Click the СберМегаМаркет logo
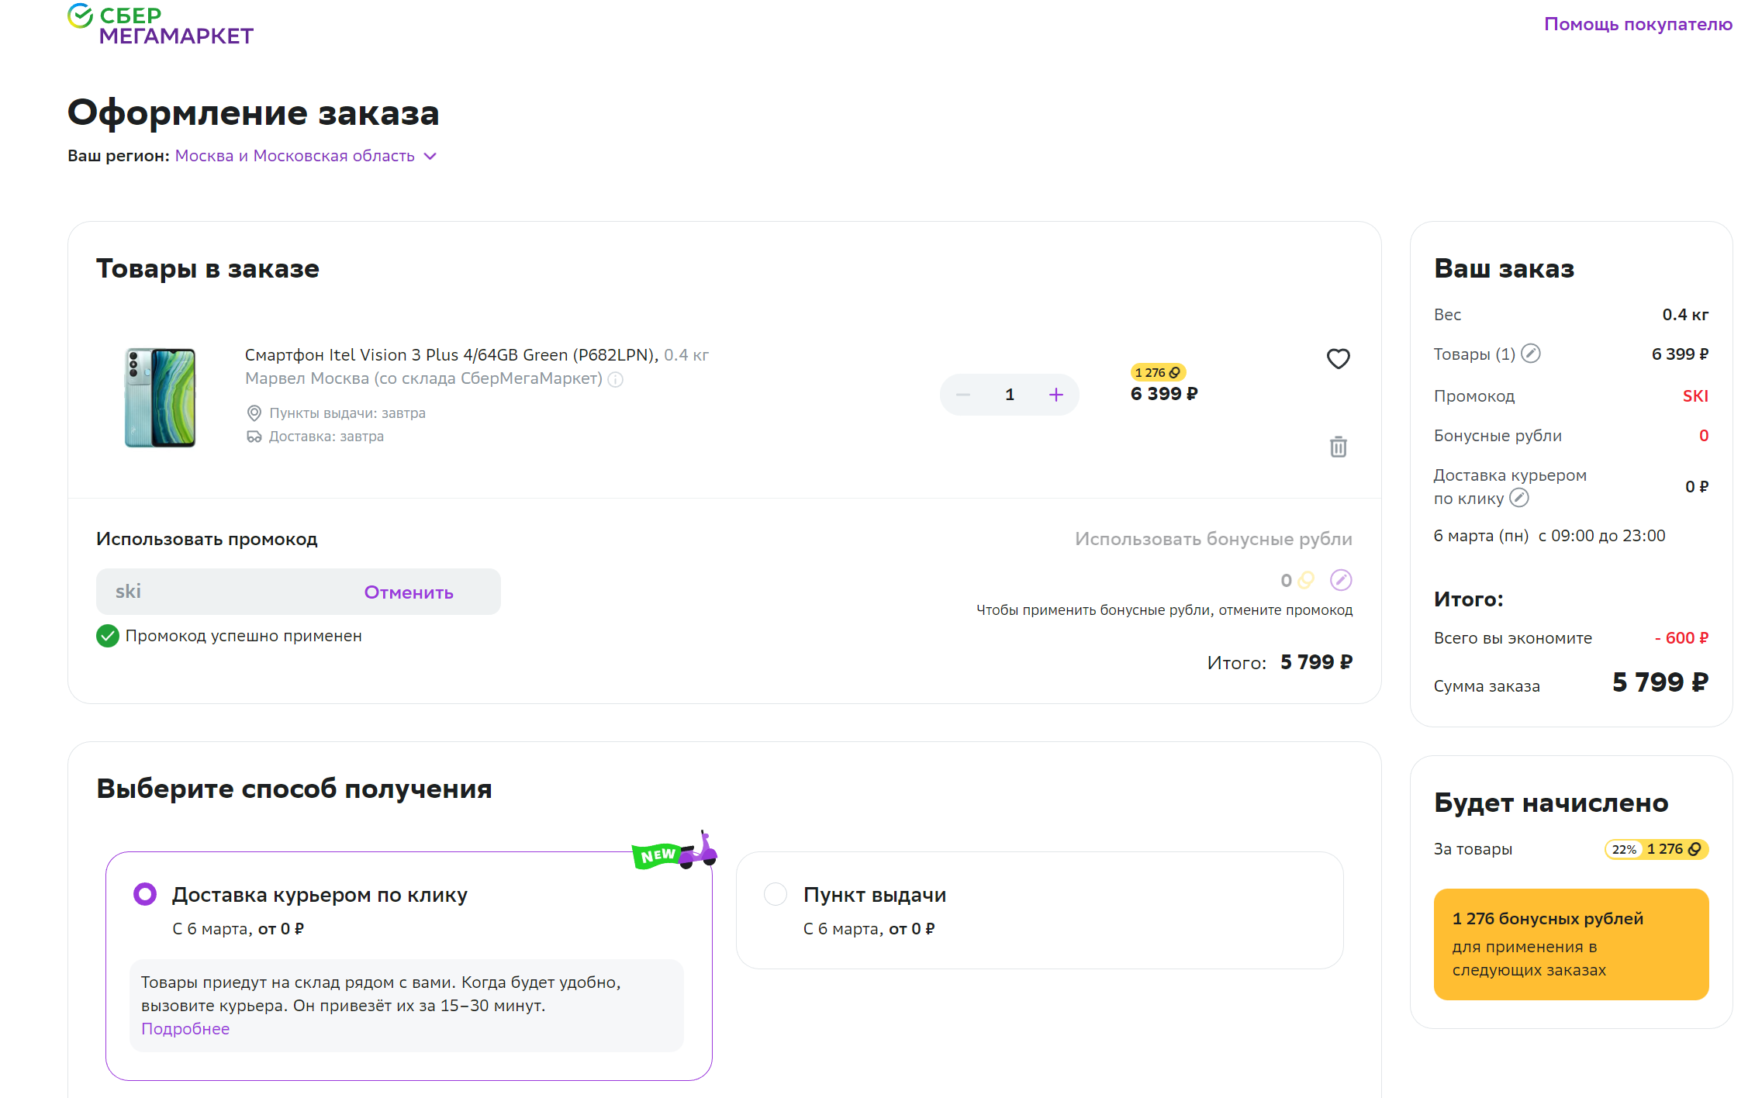The width and height of the screenshot is (1755, 1098). (x=161, y=25)
